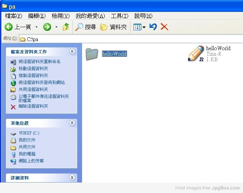Click the highlighted helloWorld folder name
Screen dimensions: 243x193
tap(115, 54)
